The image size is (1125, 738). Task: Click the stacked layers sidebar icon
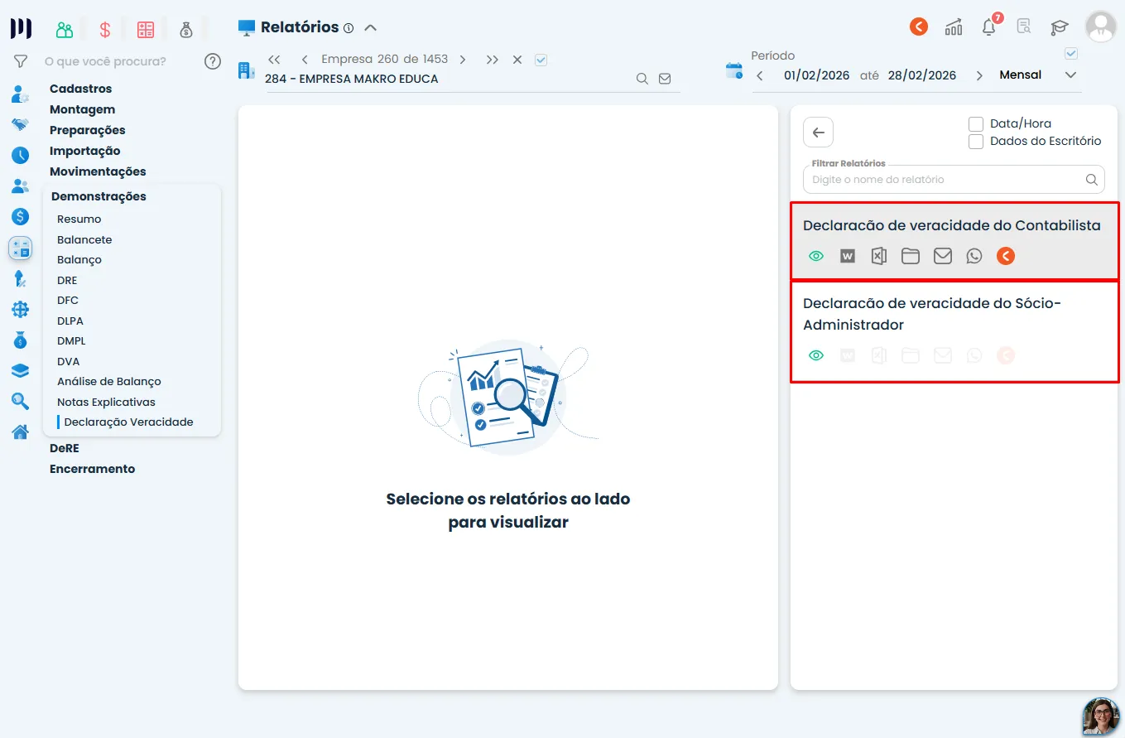pyautogui.click(x=21, y=371)
